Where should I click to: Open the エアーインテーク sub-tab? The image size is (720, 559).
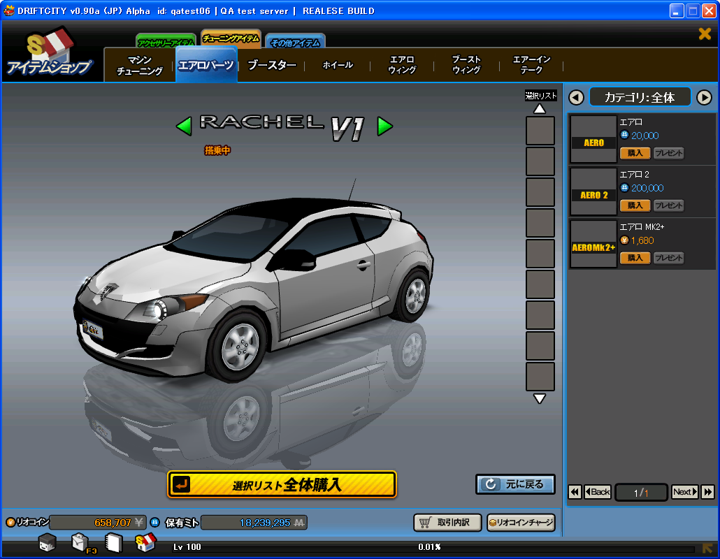click(531, 65)
